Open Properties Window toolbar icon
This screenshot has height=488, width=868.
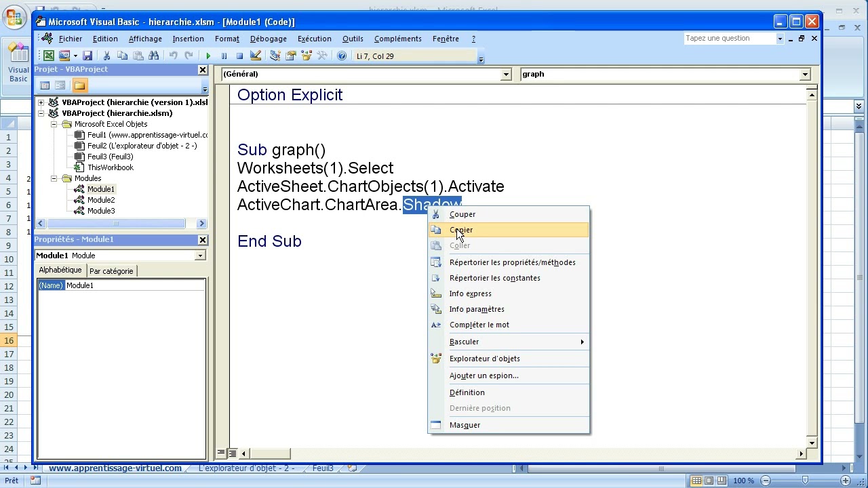[291, 56]
